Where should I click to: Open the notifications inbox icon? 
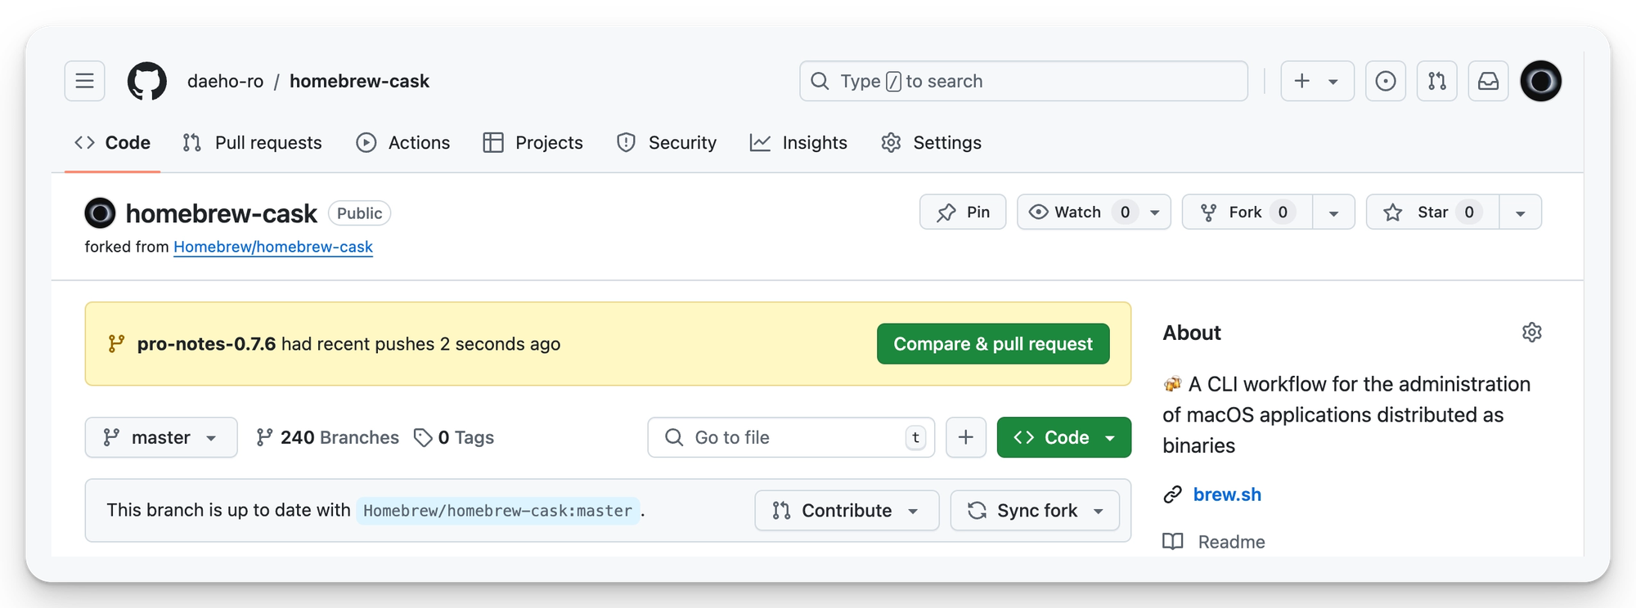pos(1488,81)
